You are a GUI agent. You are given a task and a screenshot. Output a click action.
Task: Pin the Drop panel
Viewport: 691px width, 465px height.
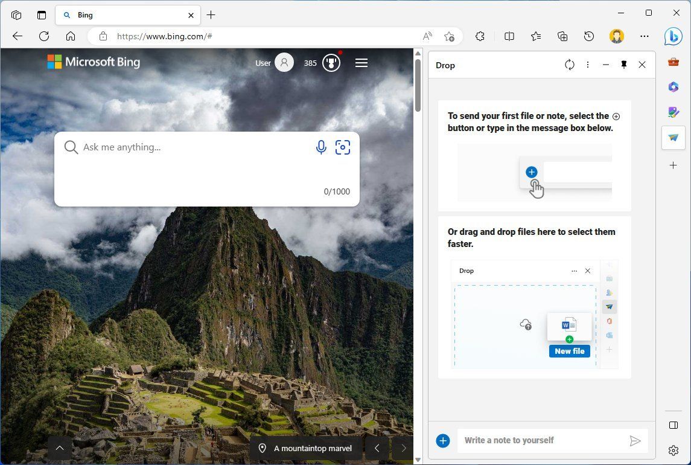point(623,65)
